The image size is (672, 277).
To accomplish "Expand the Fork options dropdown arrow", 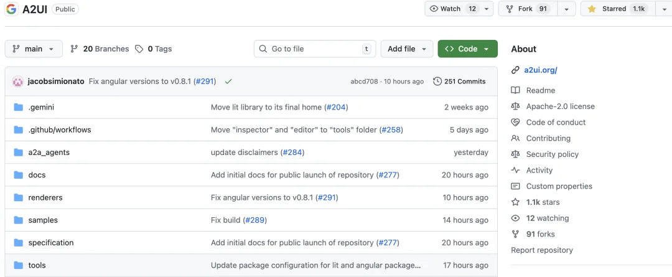I will coord(566,9).
